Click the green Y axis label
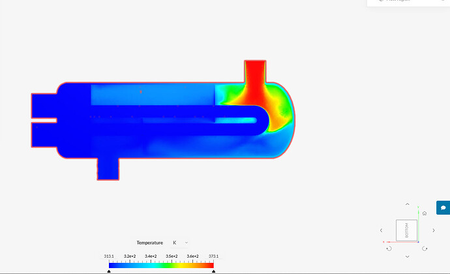 (x=418, y=207)
